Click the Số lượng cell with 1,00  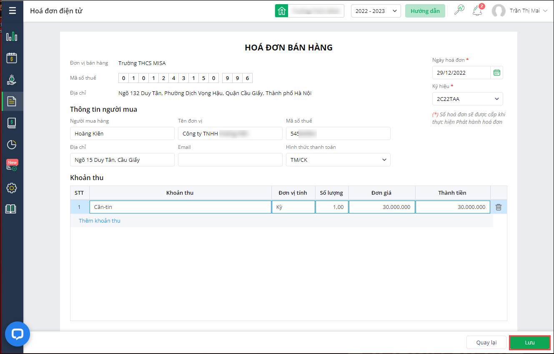[x=332, y=207]
